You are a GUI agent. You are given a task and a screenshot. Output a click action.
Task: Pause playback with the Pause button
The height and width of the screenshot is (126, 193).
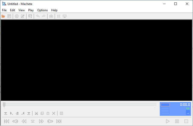[x=177, y=121]
